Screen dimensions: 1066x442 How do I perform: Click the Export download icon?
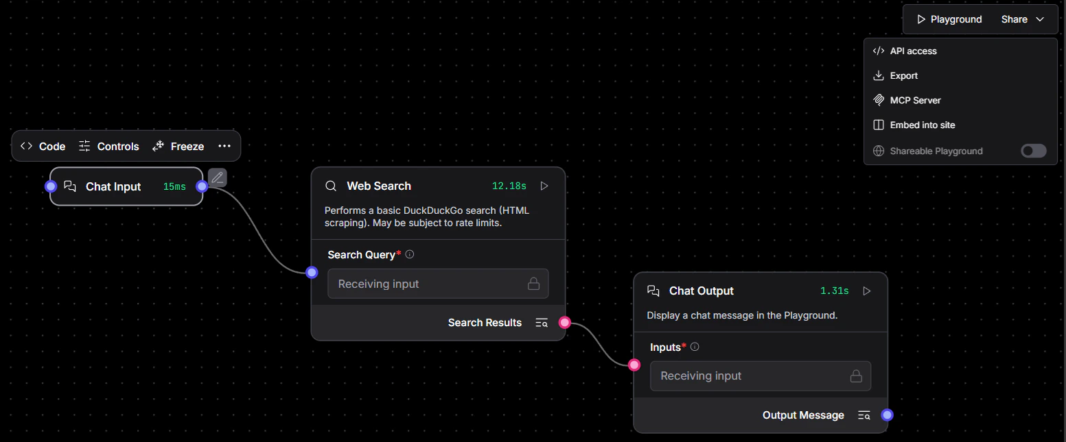pos(879,75)
